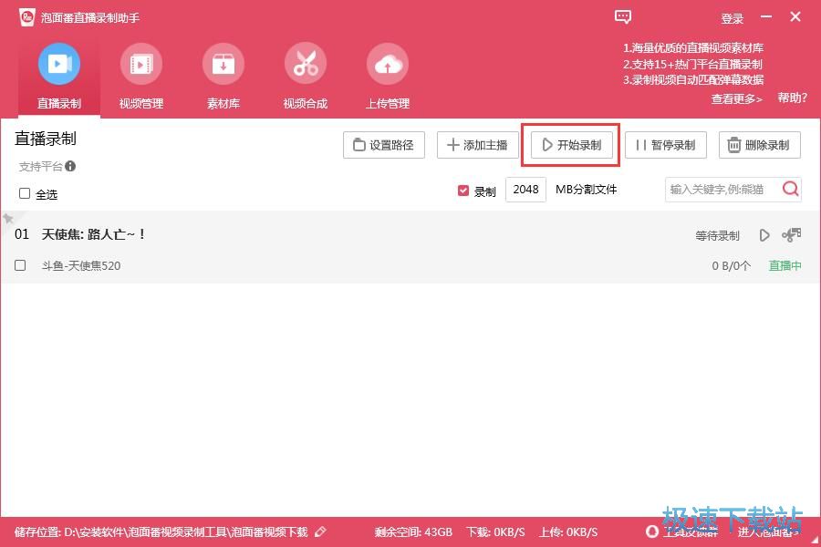Open the 素材库 tab

pos(223,77)
